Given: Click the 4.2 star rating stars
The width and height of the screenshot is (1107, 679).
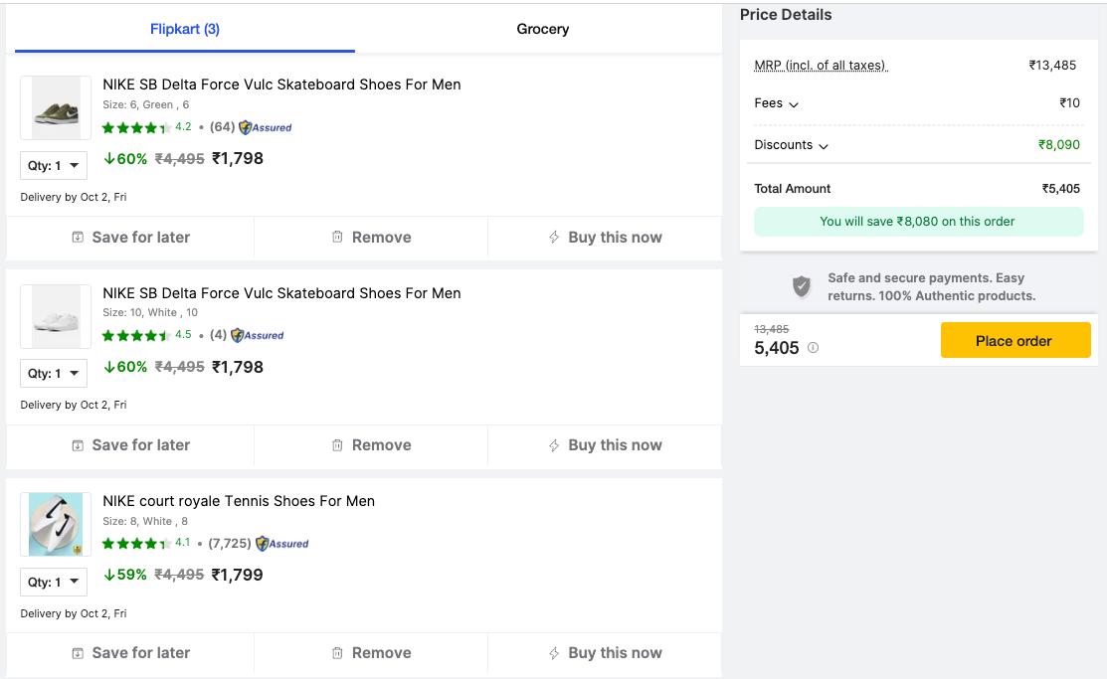Looking at the screenshot, I should 136,128.
